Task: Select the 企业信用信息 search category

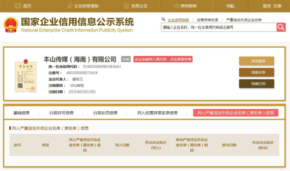Action: coord(178,20)
